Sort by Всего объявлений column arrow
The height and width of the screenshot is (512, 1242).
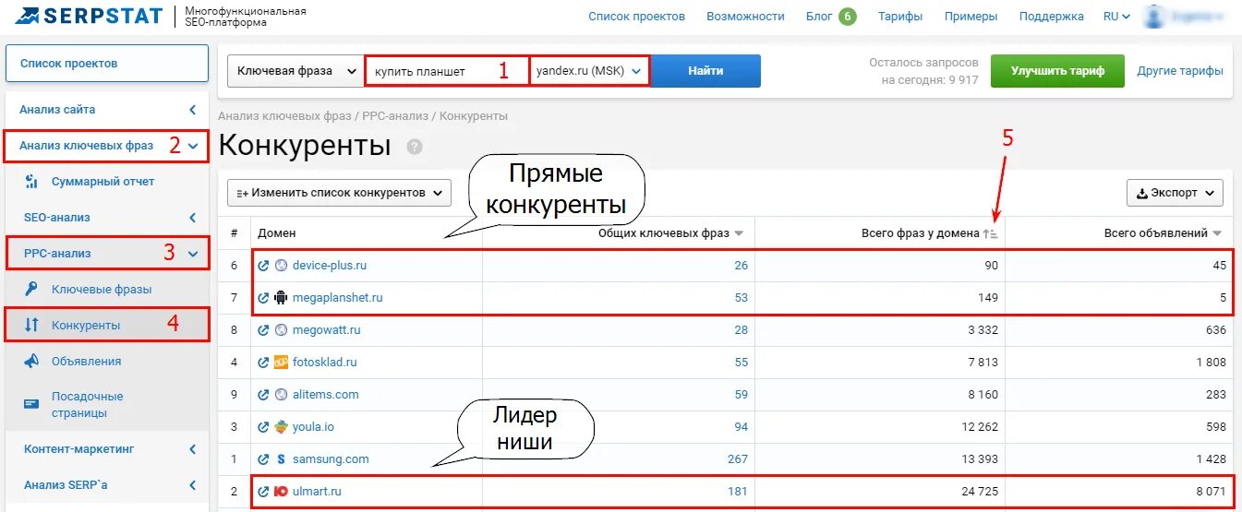point(1217,233)
